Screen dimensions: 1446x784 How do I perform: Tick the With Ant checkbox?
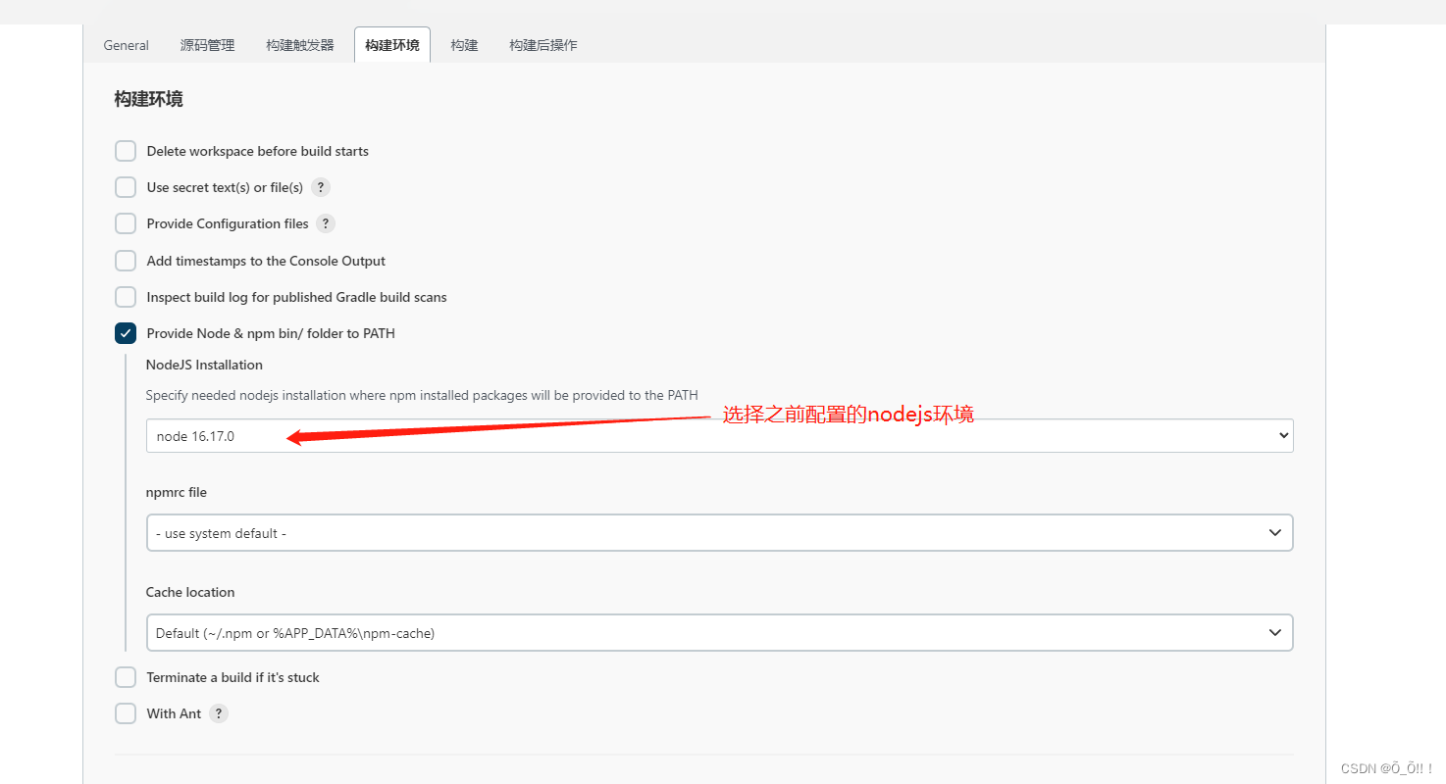click(126, 713)
